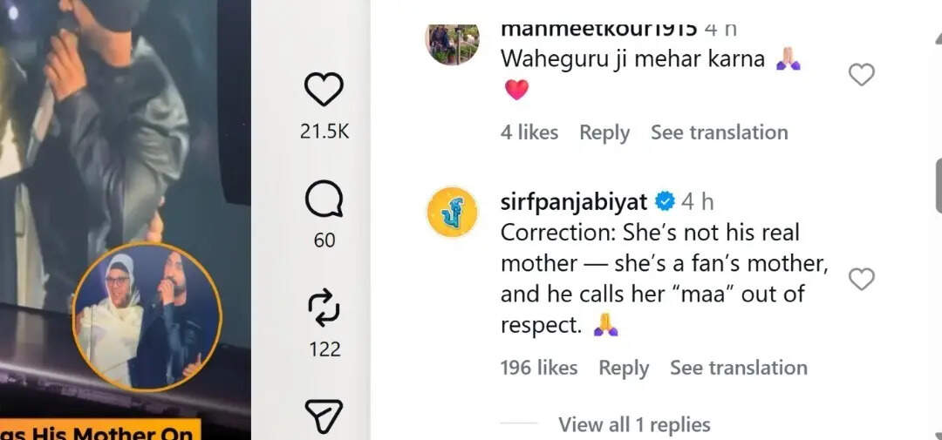Like the Waheguru ji mehar karna comment

[x=861, y=76]
